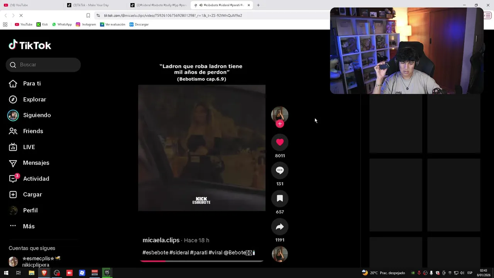
Task: Open the volume speaker tray icon
Action: 462,273
